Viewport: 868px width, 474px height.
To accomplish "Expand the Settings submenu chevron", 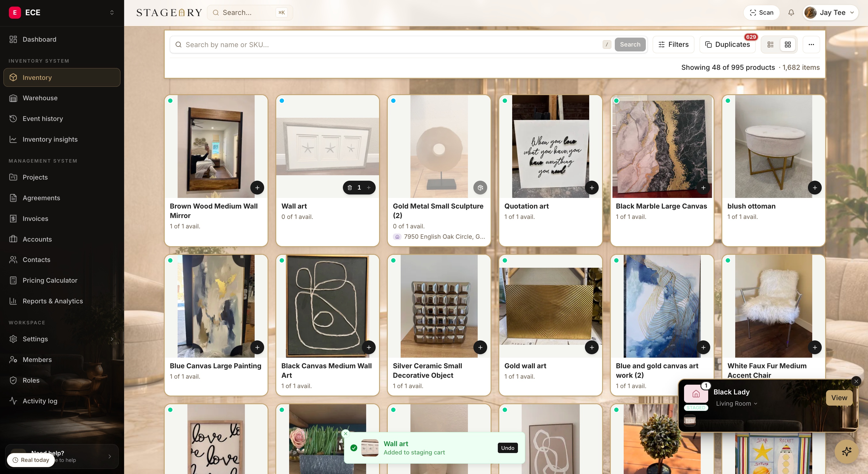I will (112, 339).
